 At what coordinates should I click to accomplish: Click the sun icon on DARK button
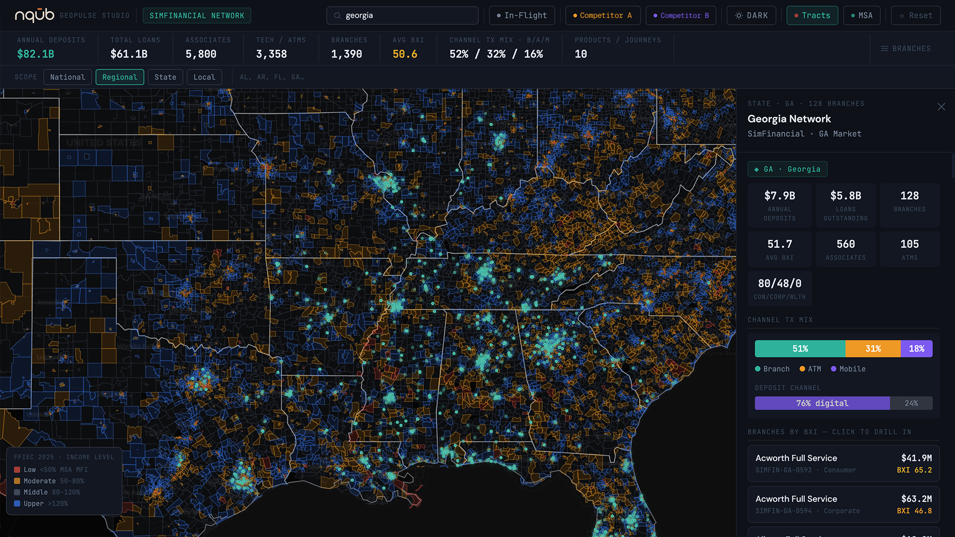point(739,16)
